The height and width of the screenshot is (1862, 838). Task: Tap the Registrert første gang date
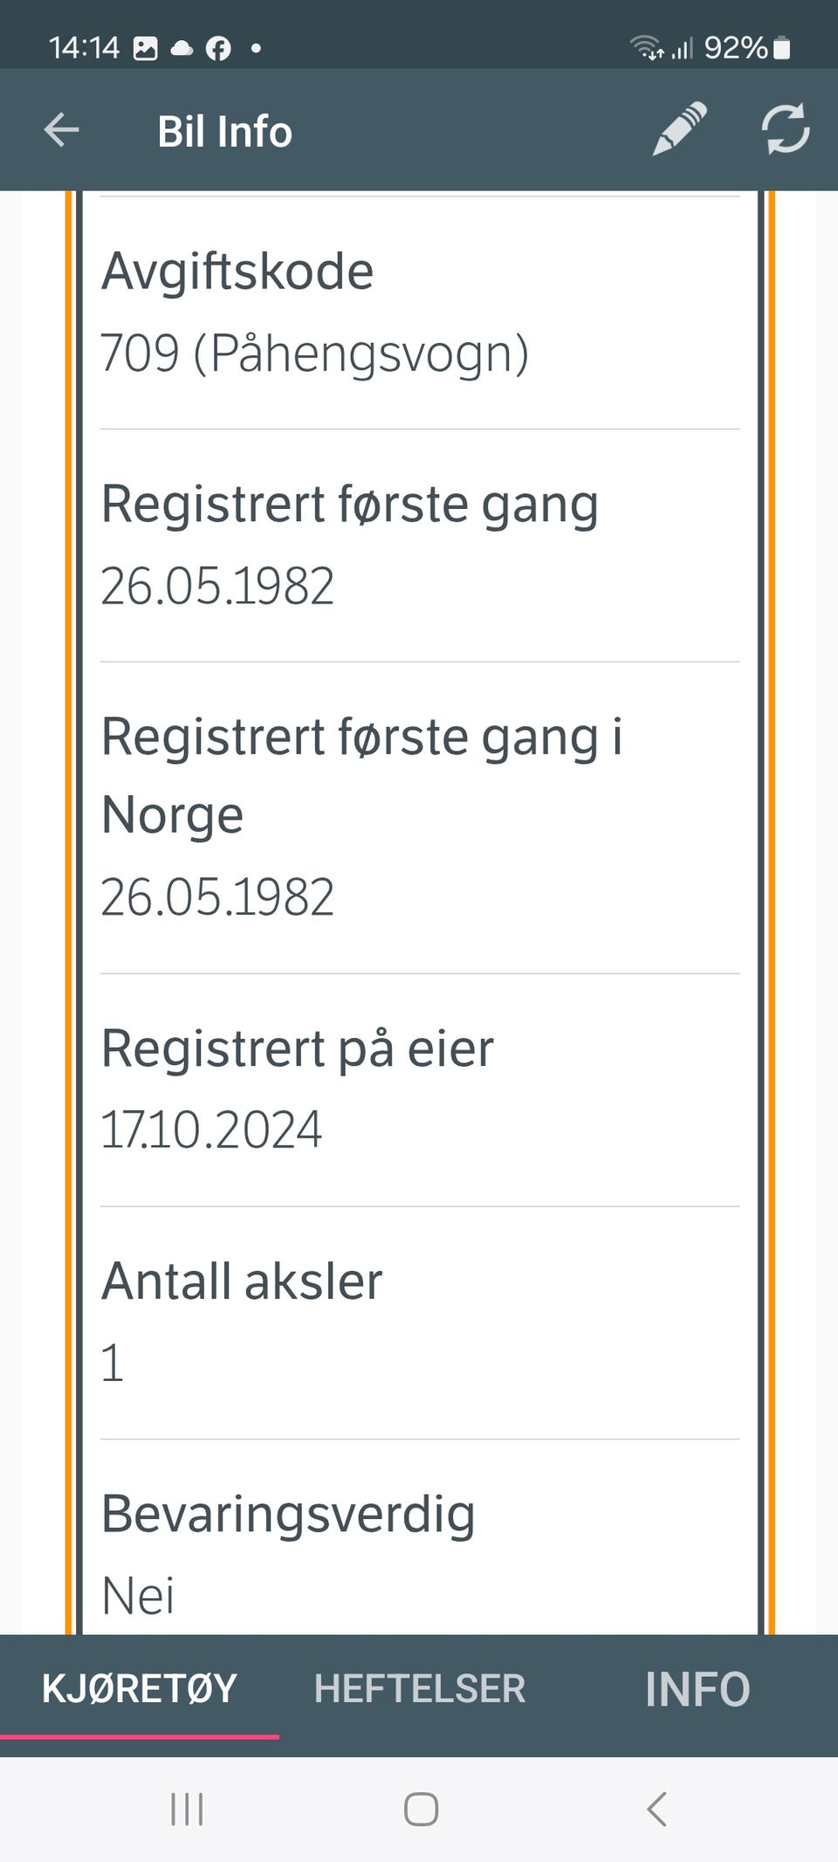pyautogui.click(x=217, y=585)
